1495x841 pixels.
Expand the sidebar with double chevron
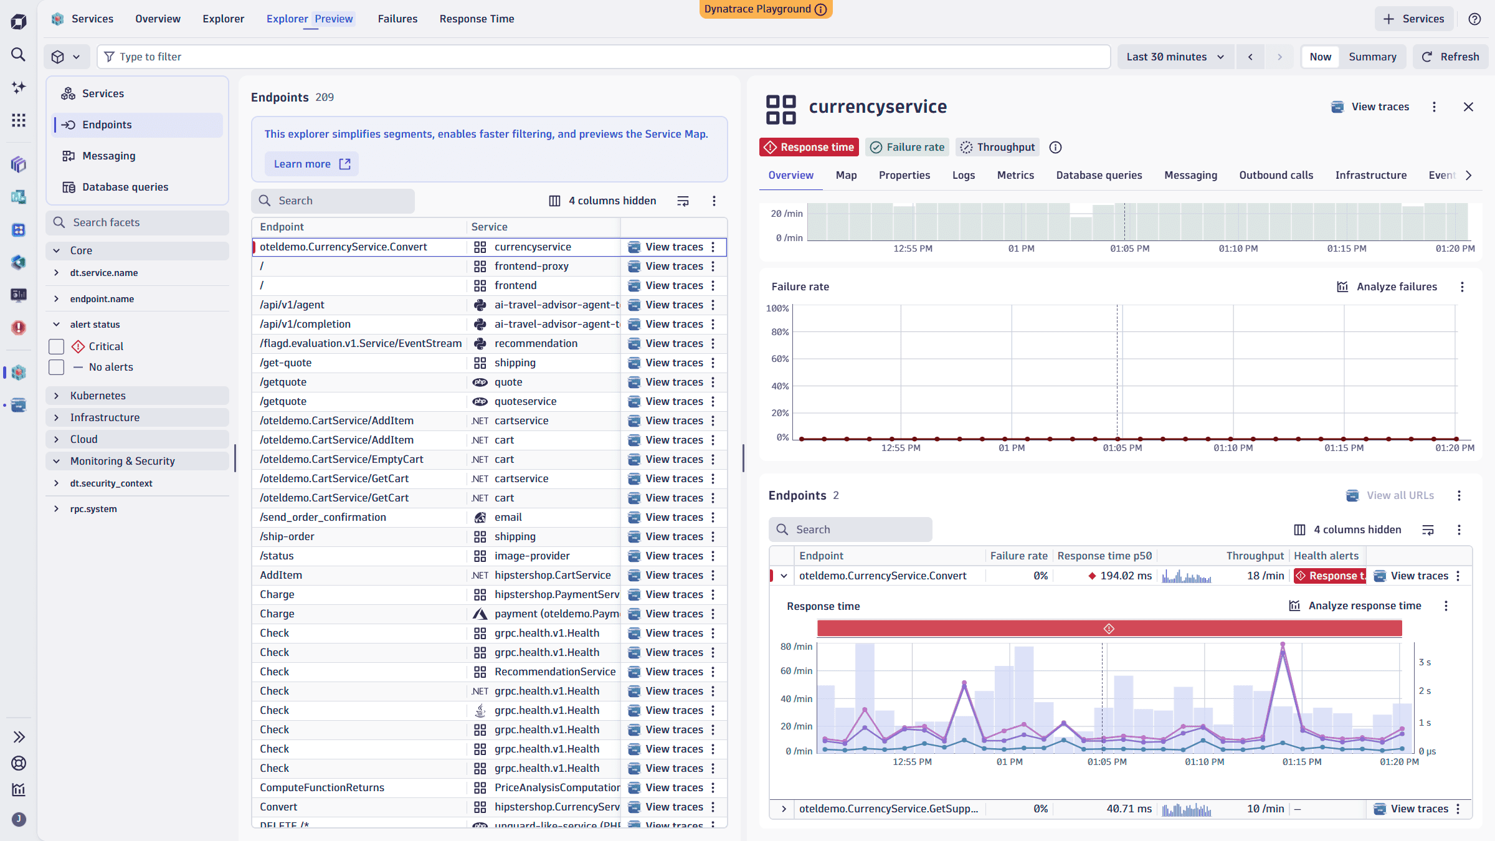click(19, 737)
